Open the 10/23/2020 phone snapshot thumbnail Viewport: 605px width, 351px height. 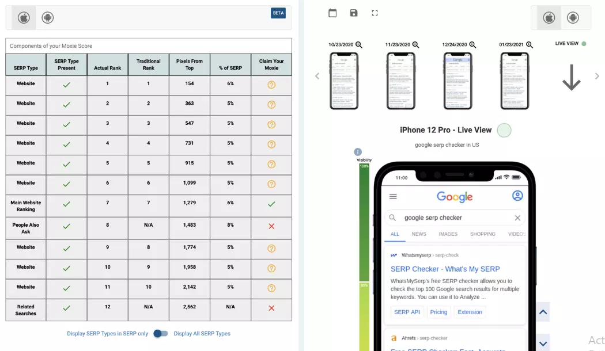(x=344, y=81)
